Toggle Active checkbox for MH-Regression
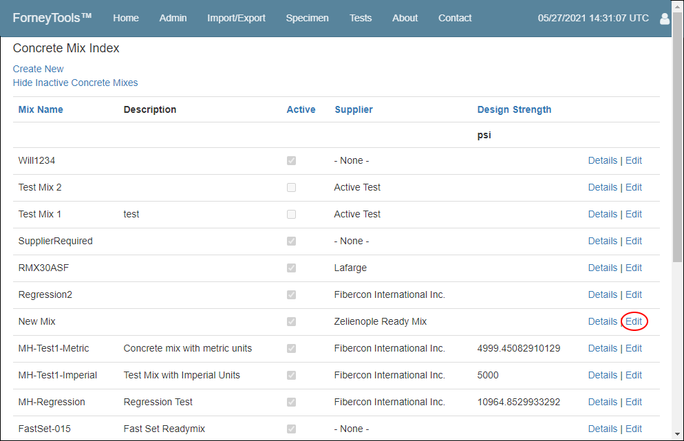This screenshot has height=441, width=684. coord(291,402)
